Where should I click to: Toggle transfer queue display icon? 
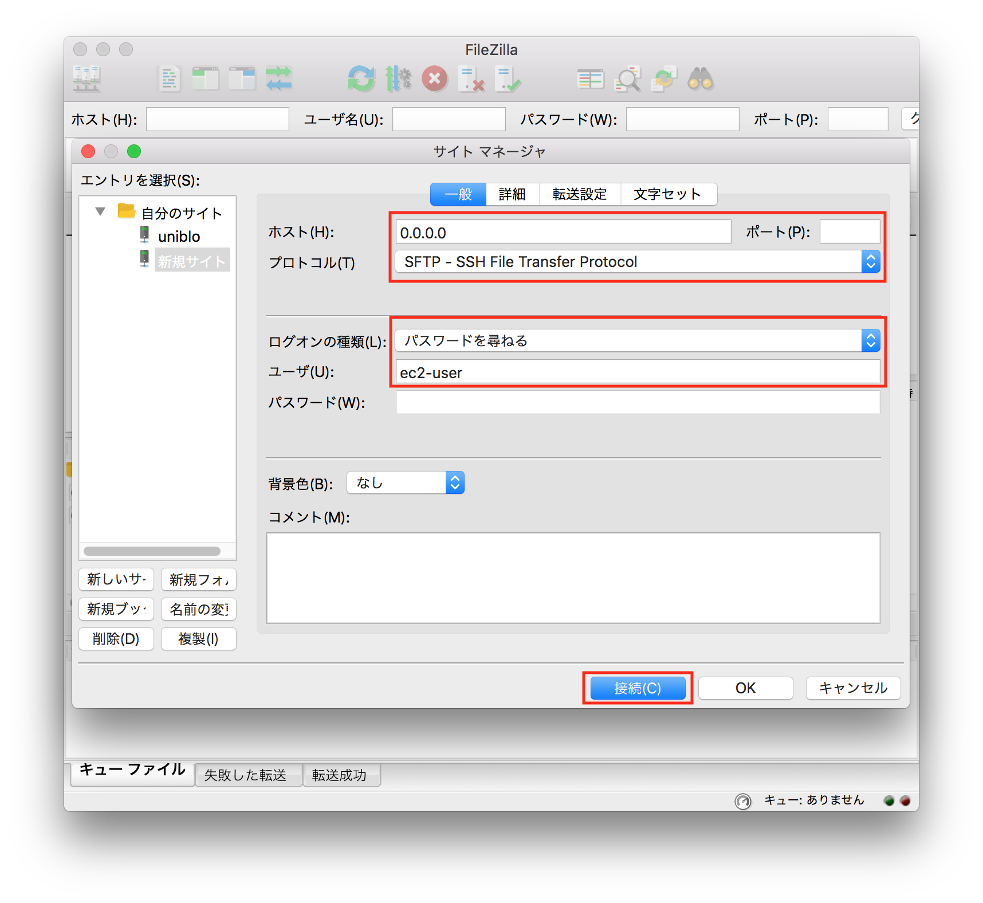[279, 79]
